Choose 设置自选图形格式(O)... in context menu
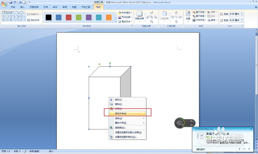This screenshot has height=154, width=258. [x=127, y=137]
